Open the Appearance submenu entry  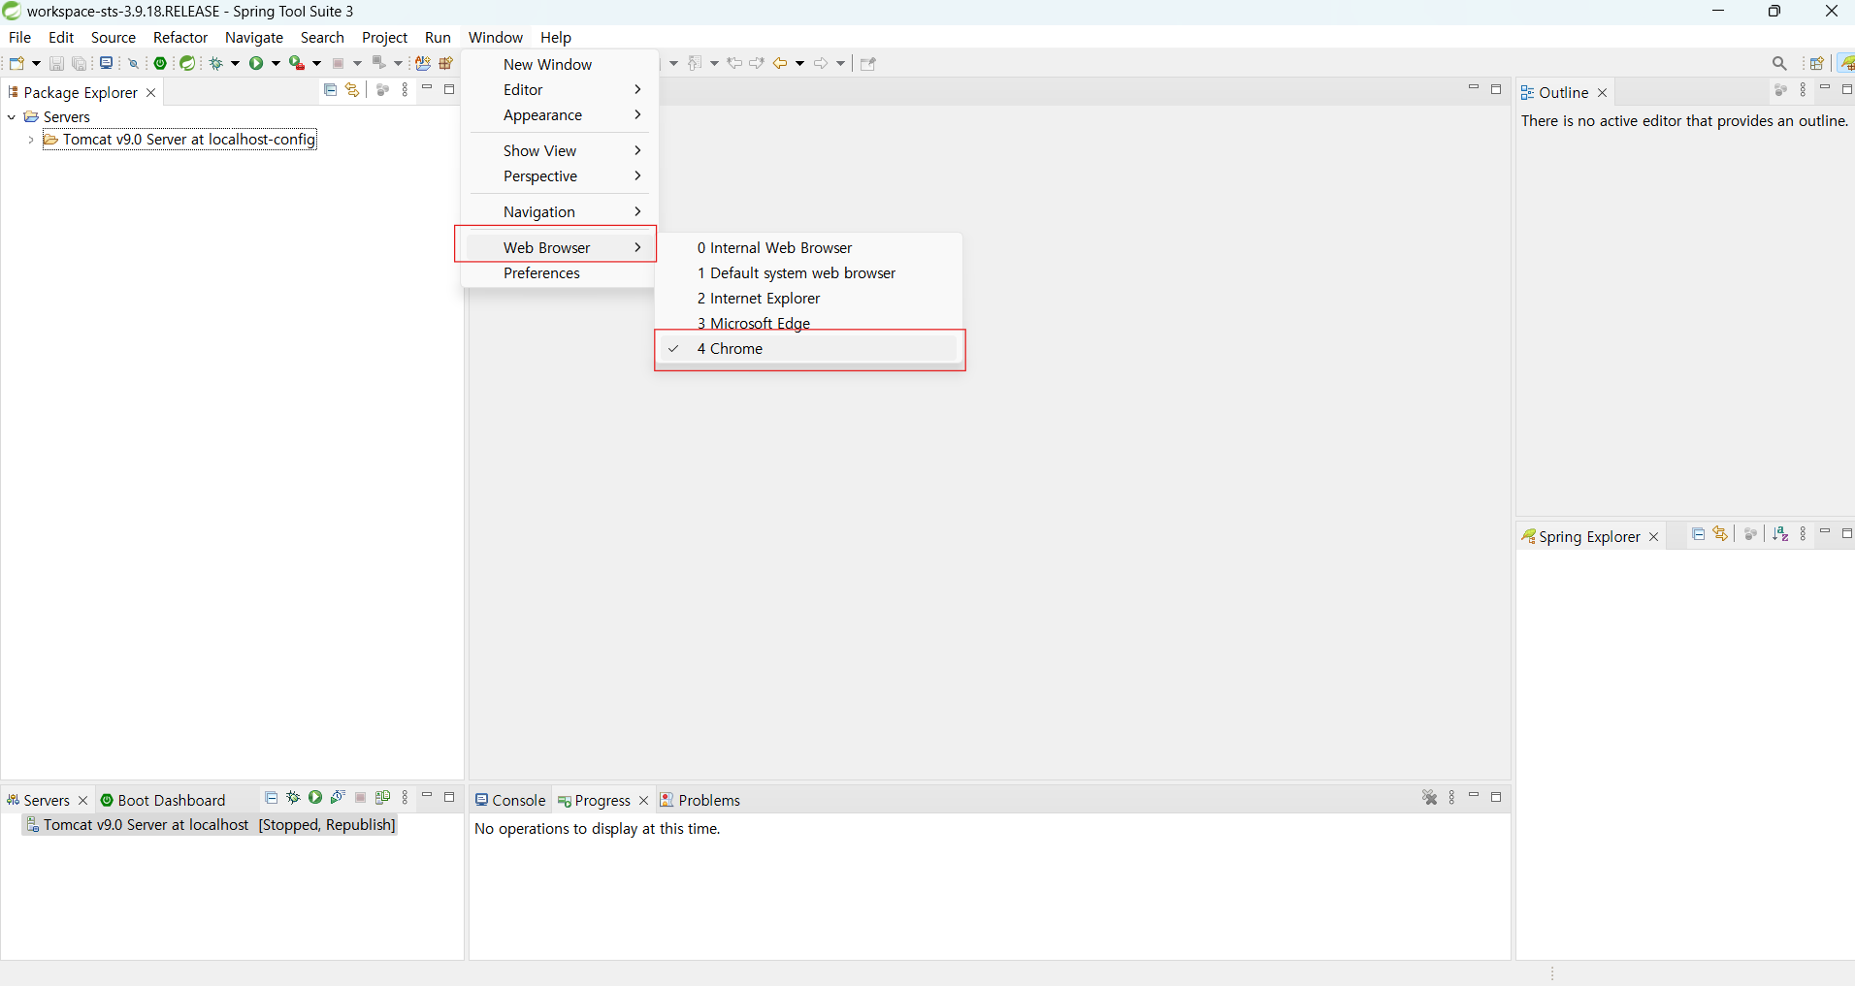(x=558, y=115)
